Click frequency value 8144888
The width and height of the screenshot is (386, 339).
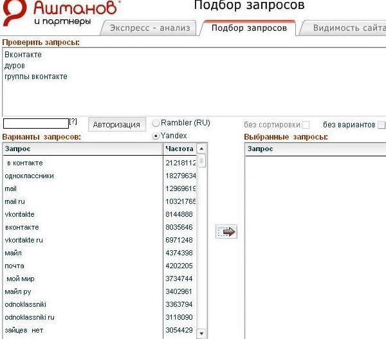coord(179,214)
